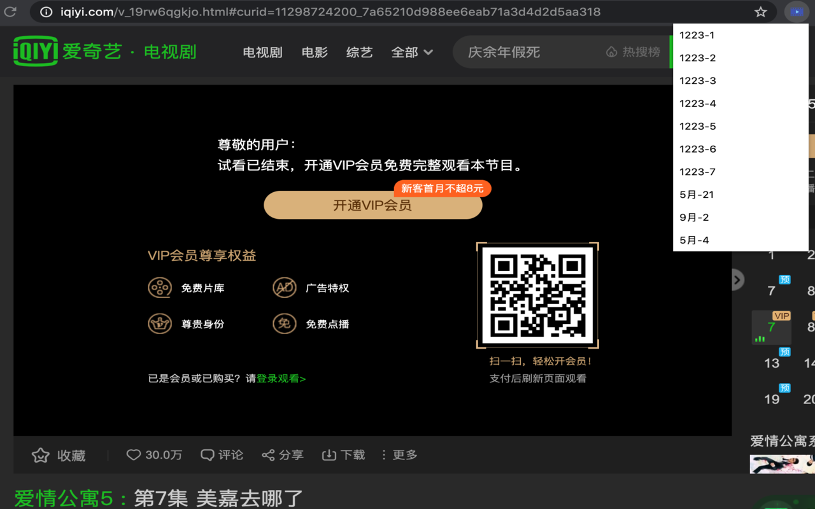The width and height of the screenshot is (815, 509).
Task: Follow the 登录观看 login link
Action: coord(281,379)
